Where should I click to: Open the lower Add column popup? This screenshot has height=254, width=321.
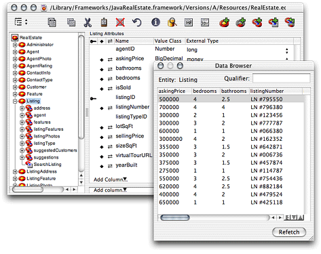point(110,190)
